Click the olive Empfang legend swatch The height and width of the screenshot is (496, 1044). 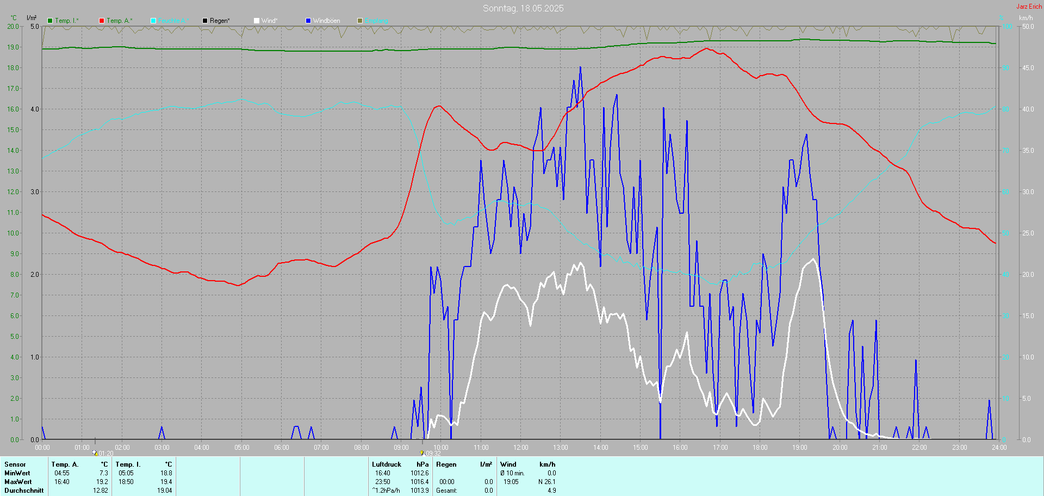click(x=360, y=21)
